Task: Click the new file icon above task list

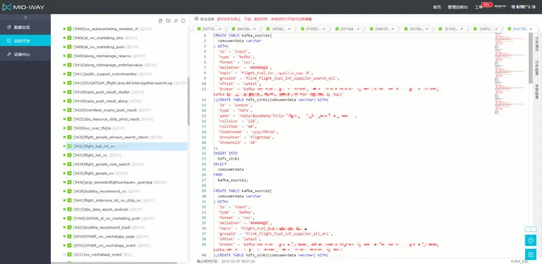Action: pyautogui.click(x=161, y=21)
